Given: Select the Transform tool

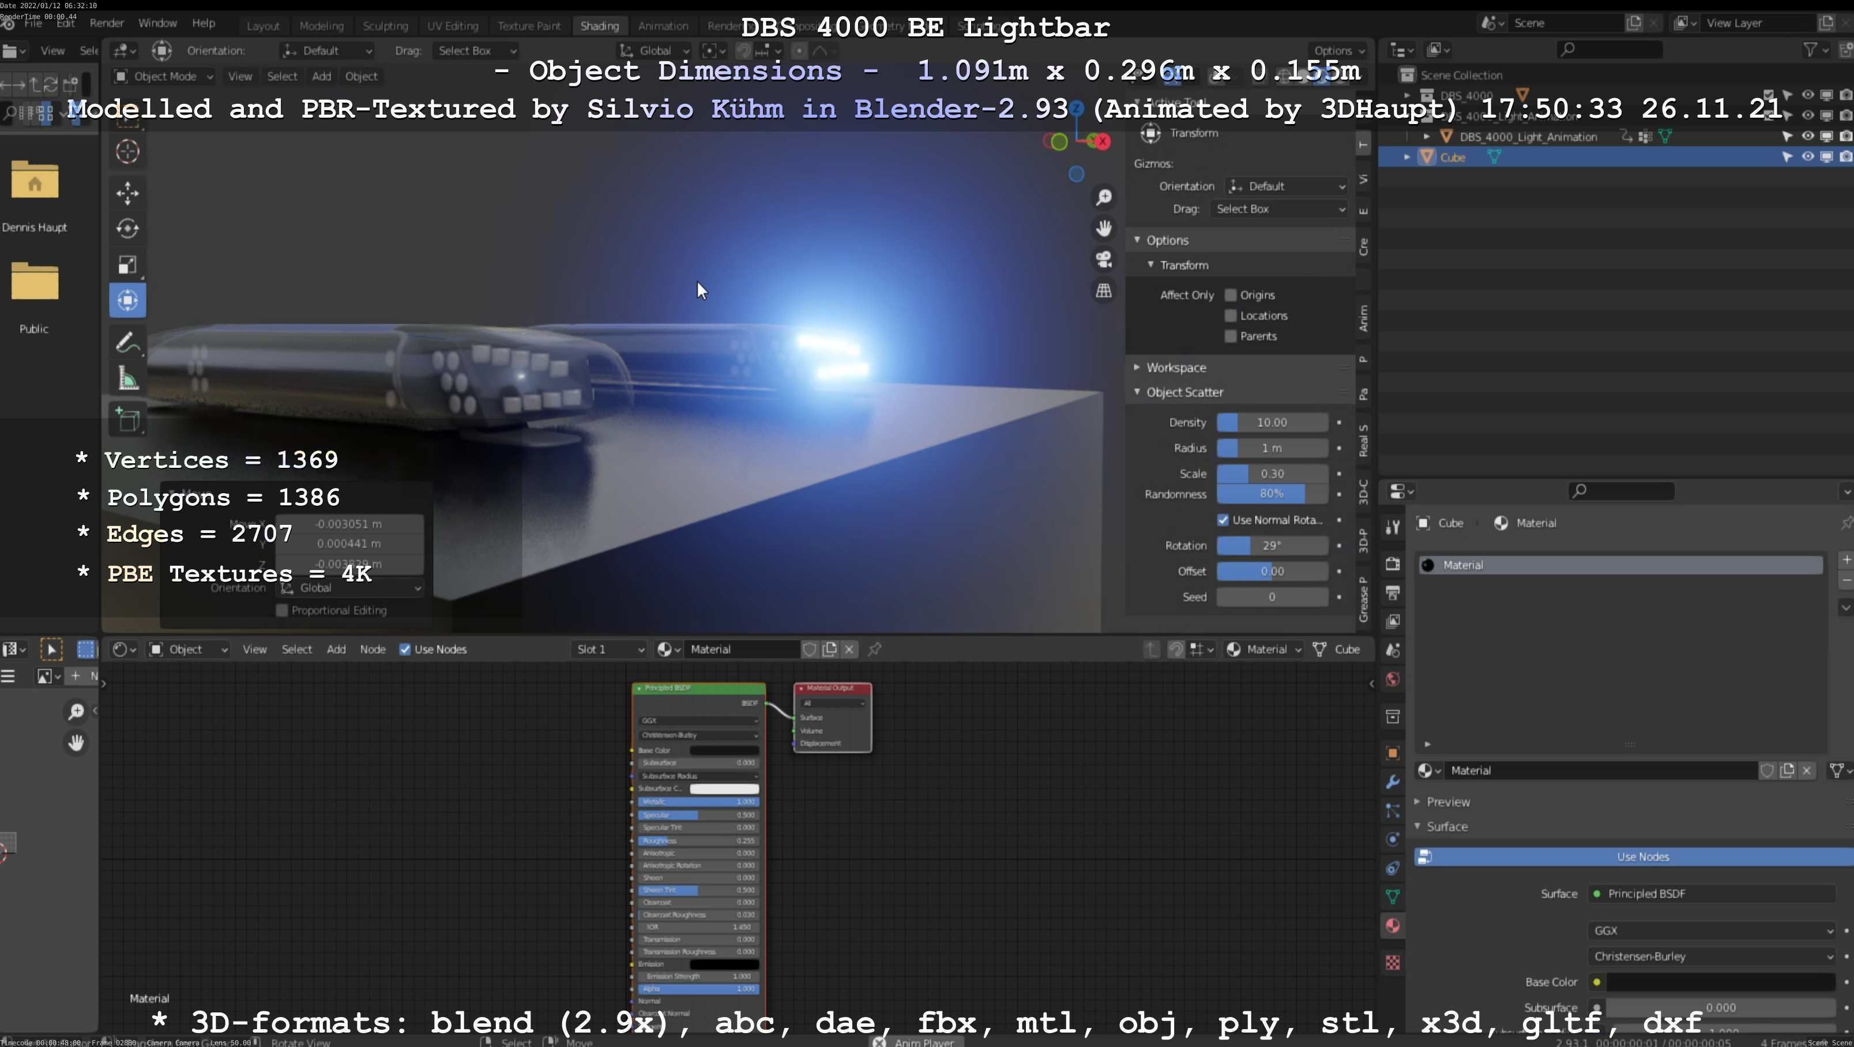Looking at the screenshot, I should (127, 301).
